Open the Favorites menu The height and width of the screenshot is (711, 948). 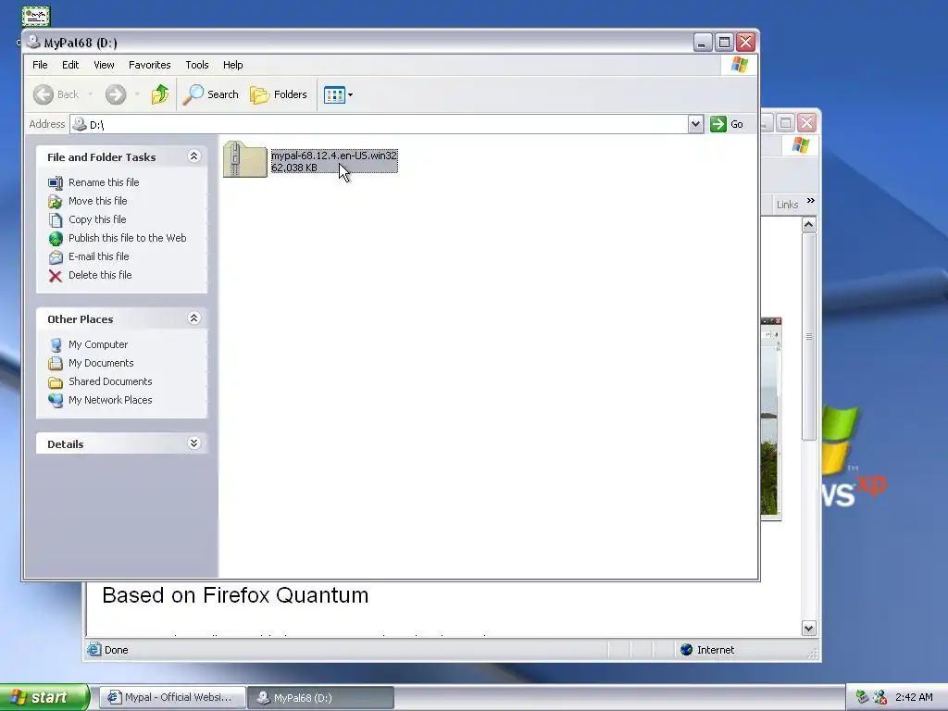149,65
